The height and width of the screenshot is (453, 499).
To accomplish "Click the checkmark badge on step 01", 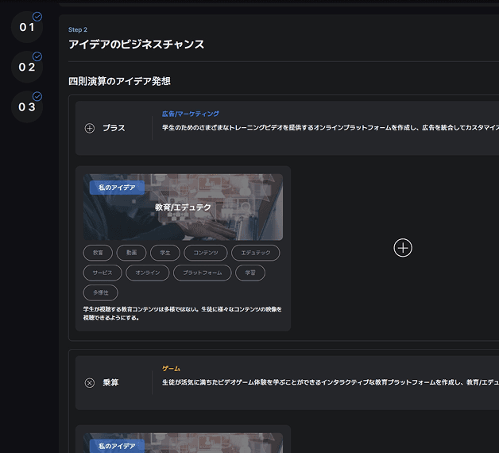I will [x=37, y=17].
